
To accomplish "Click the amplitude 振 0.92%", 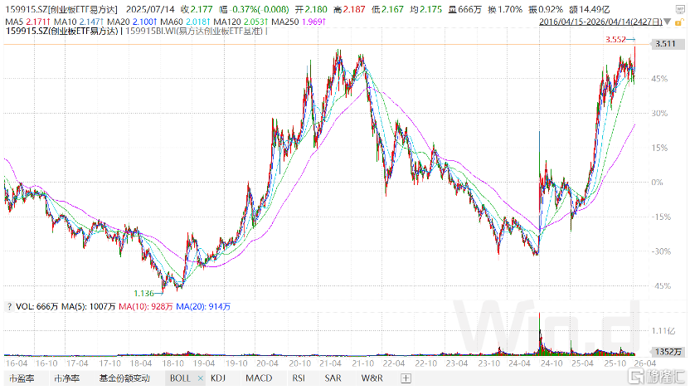I will (x=546, y=9).
